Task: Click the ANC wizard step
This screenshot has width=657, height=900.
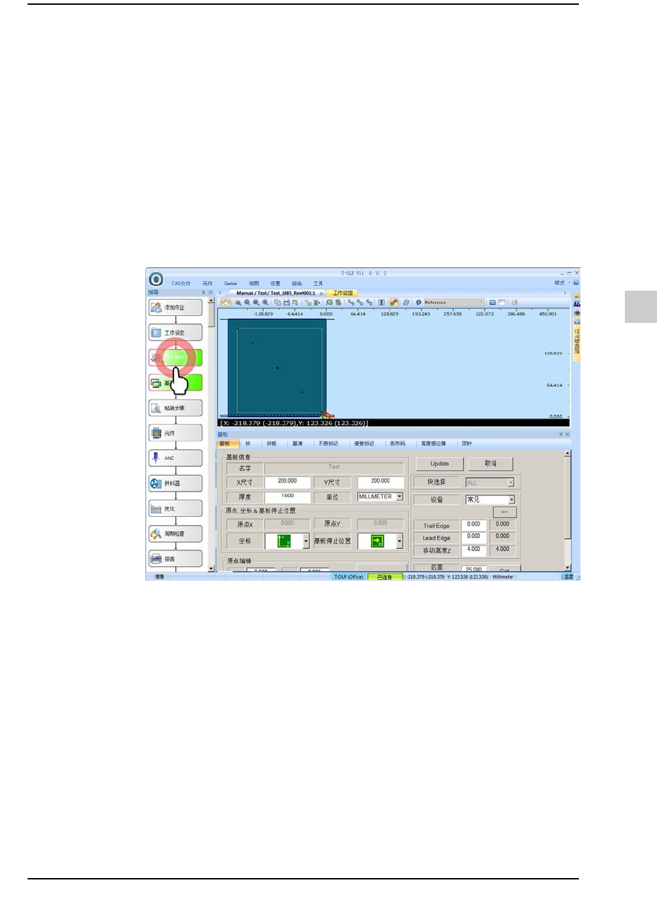Action: (176, 458)
